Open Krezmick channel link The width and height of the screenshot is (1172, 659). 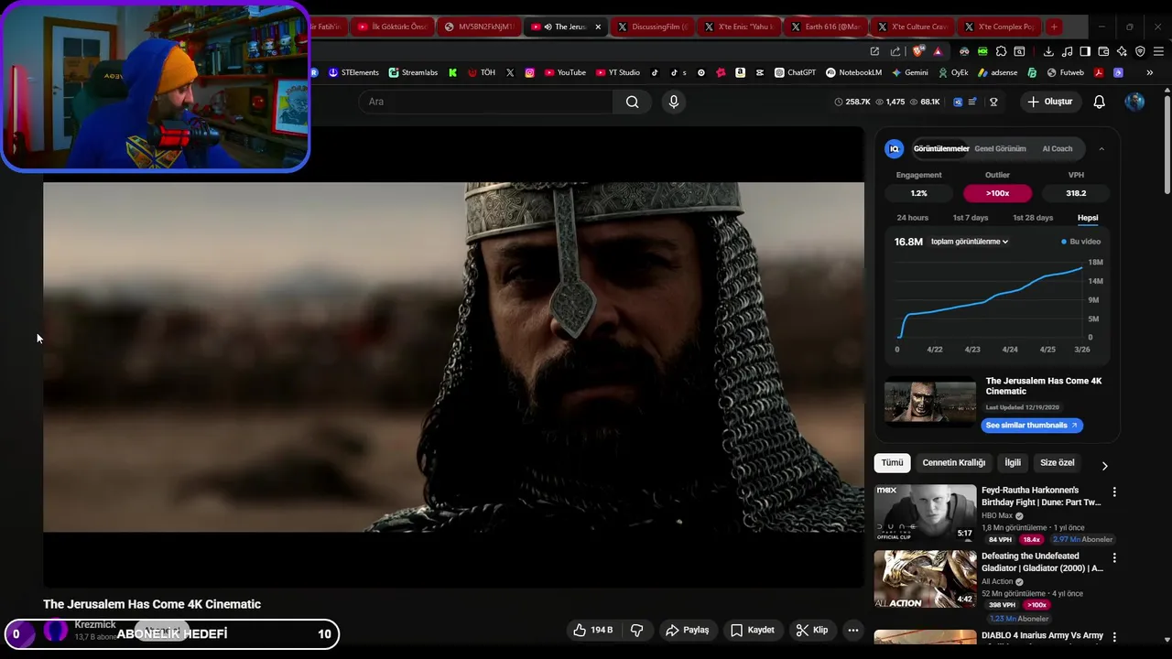(95, 624)
